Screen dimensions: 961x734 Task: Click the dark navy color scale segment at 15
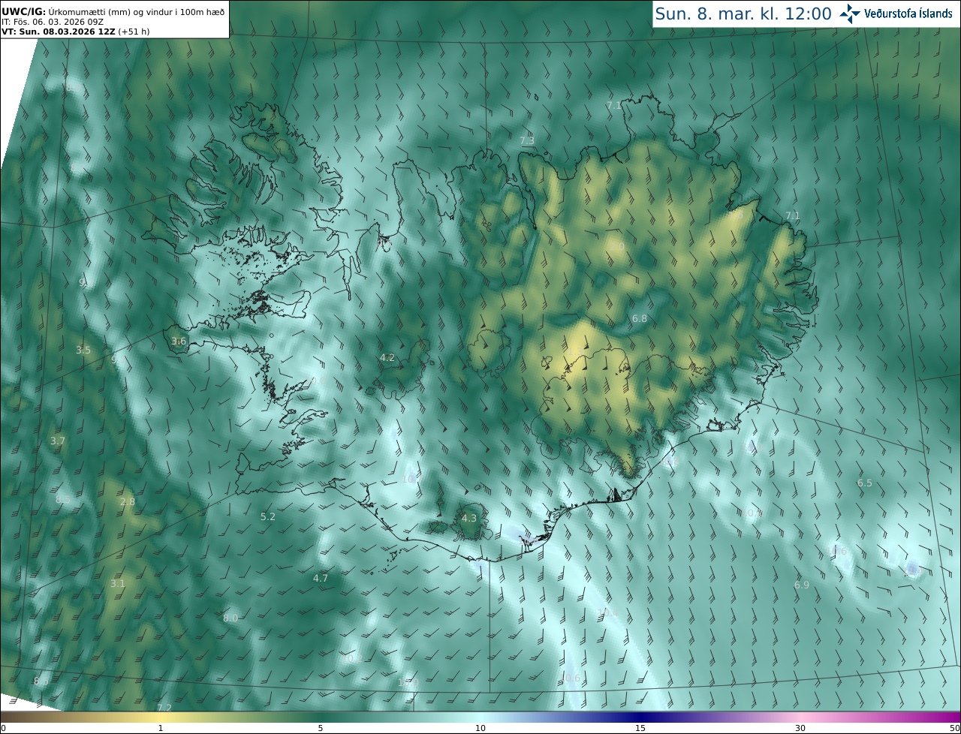(x=640, y=717)
